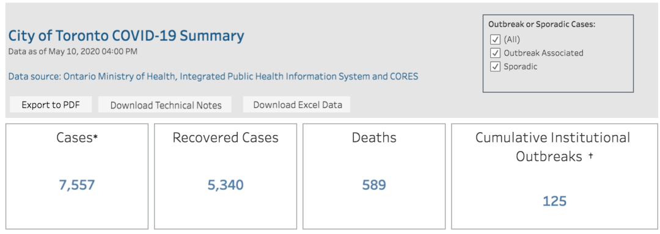Image resolution: width=660 pixels, height=234 pixels.
Task: Click the Deaths card heading
Action: tap(374, 137)
